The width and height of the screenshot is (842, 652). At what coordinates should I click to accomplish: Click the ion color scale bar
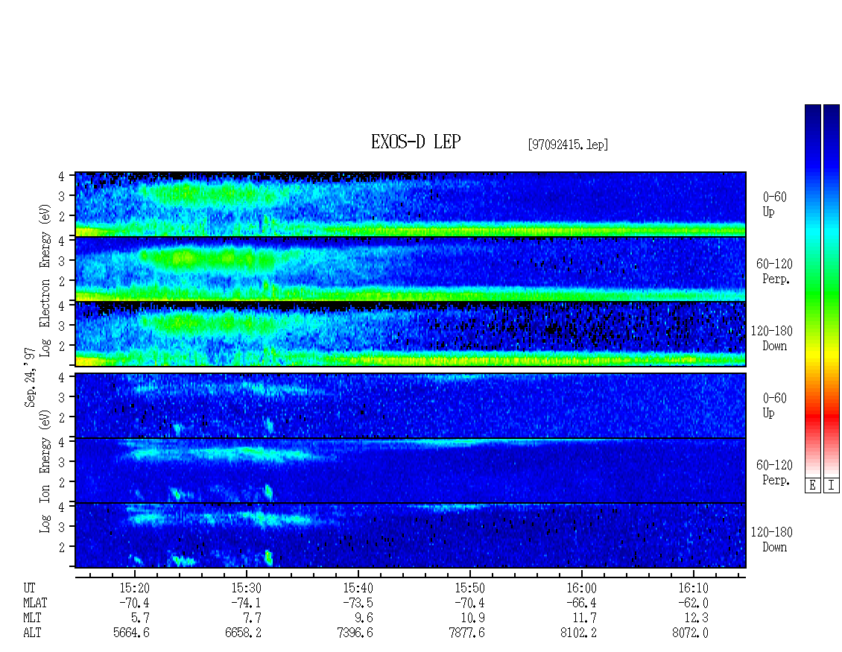[x=832, y=291]
